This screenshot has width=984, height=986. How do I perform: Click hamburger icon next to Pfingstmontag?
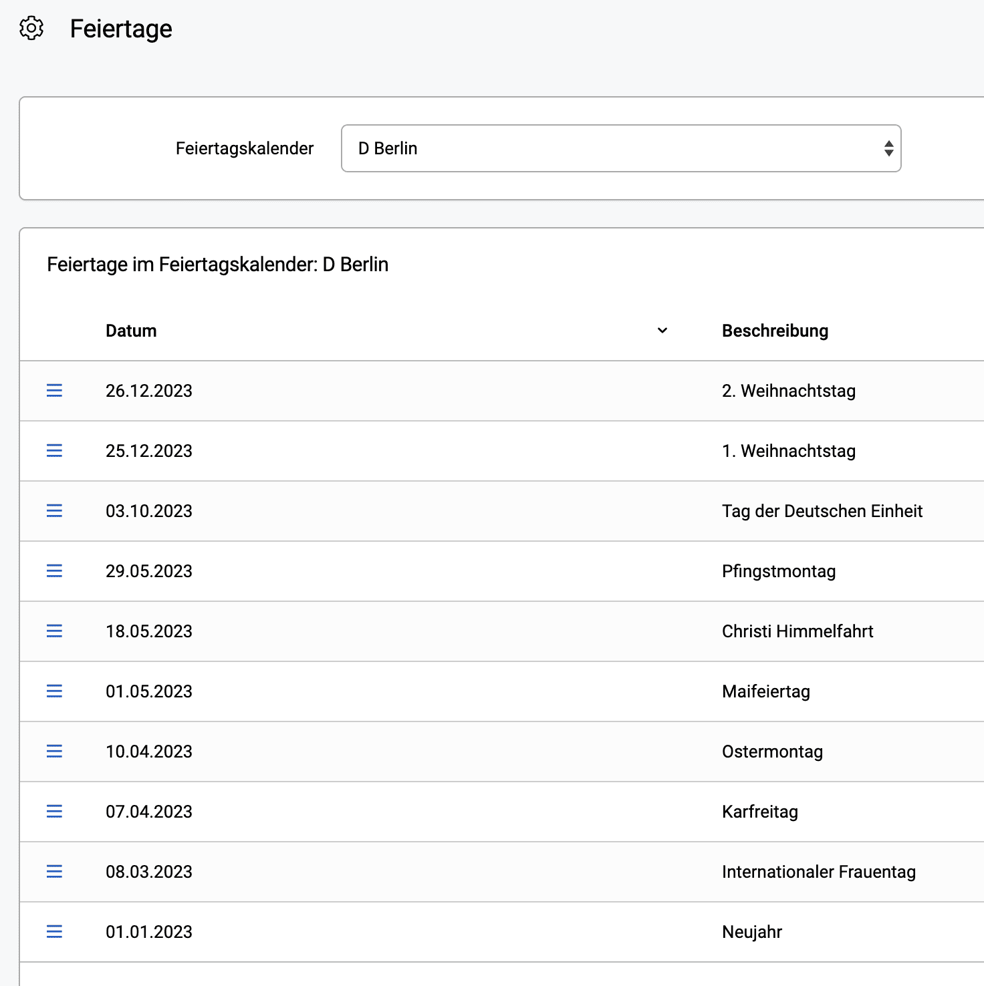(54, 571)
